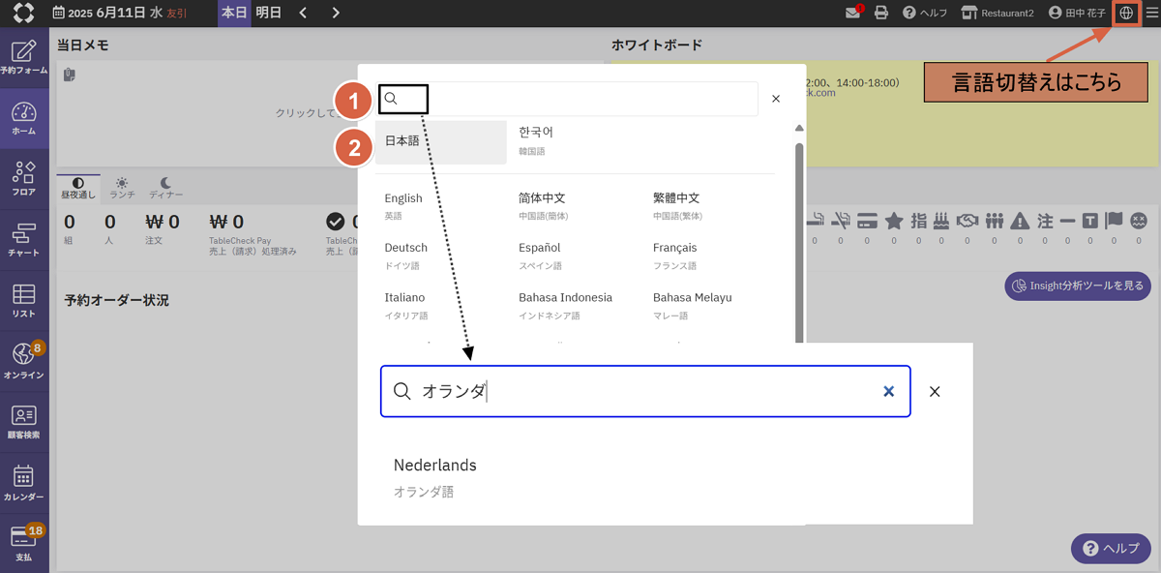1161x573 pixels.
Task: Open ヘルプ in the top bar
Action: tap(924, 13)
